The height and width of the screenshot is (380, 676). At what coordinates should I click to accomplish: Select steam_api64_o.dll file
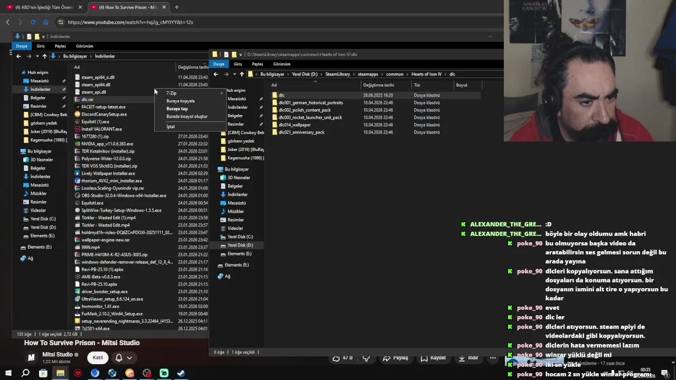point(98,77)
